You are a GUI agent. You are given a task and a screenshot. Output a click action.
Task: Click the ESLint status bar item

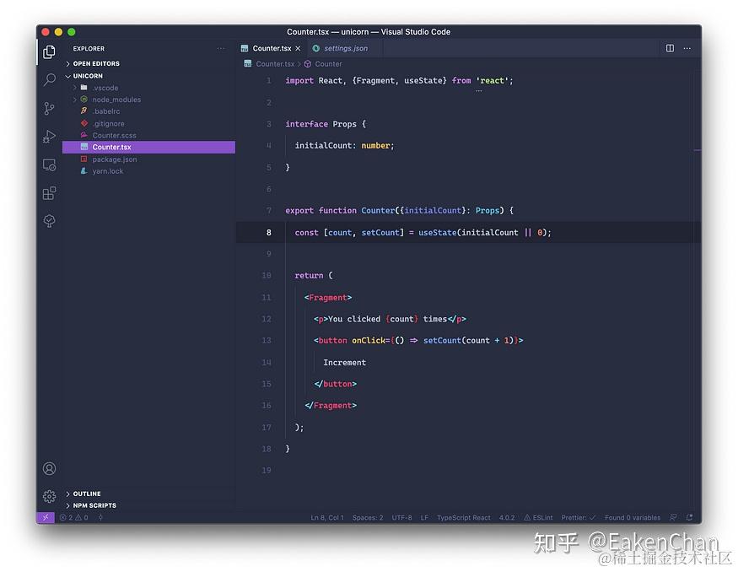pyautogui.click(x=538, y=517)
